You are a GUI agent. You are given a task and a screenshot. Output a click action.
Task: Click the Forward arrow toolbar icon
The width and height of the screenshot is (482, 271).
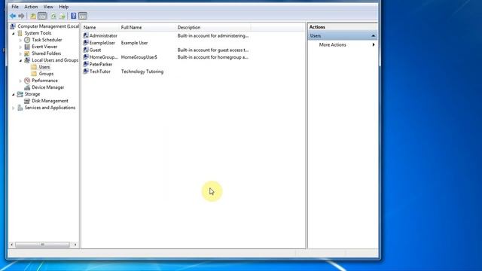[x=21, y=16]
